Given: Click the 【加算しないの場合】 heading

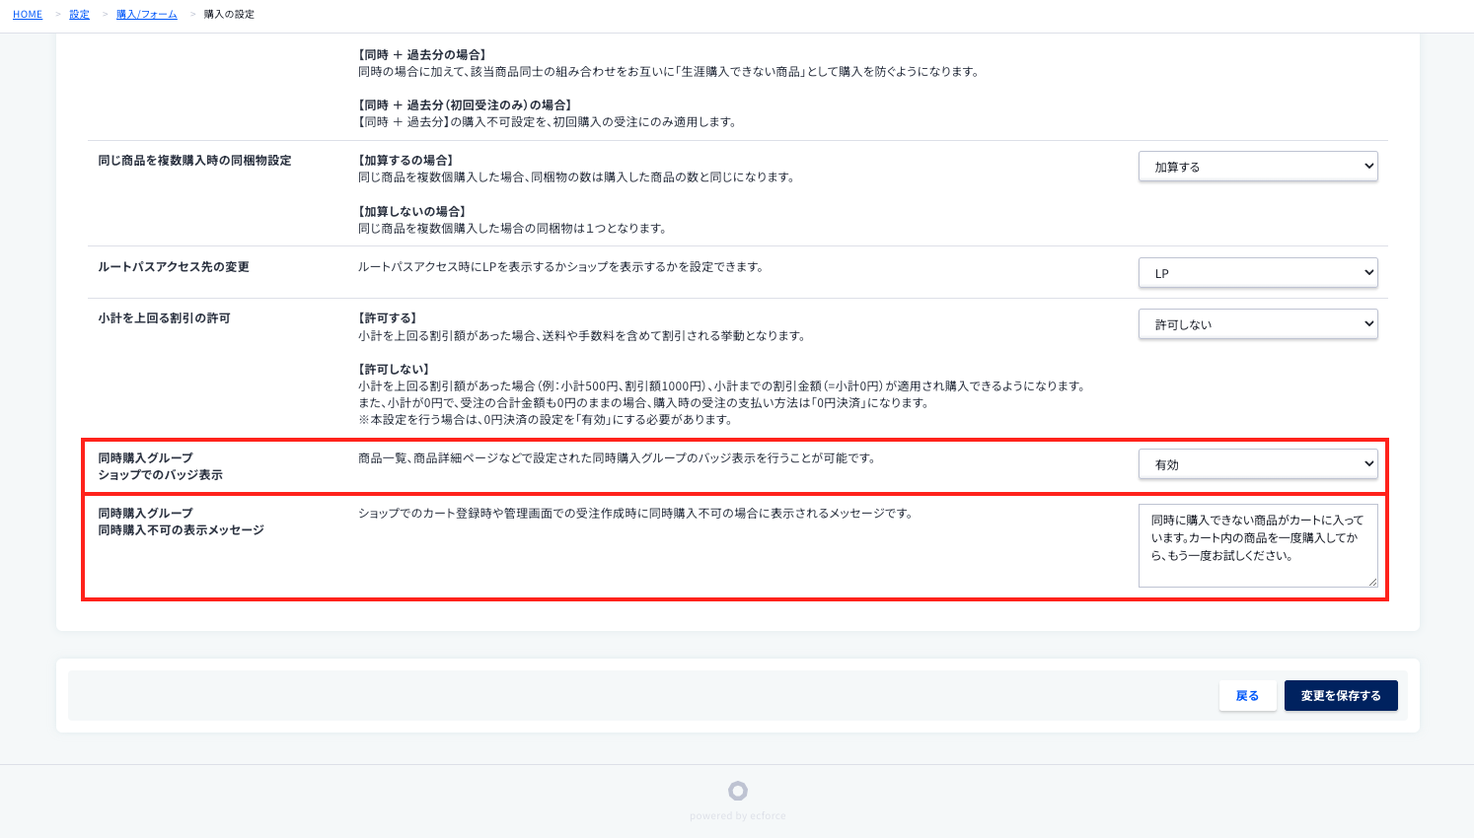Looking at the screenshot, I should pyautogui.click(x=411, y=212).
